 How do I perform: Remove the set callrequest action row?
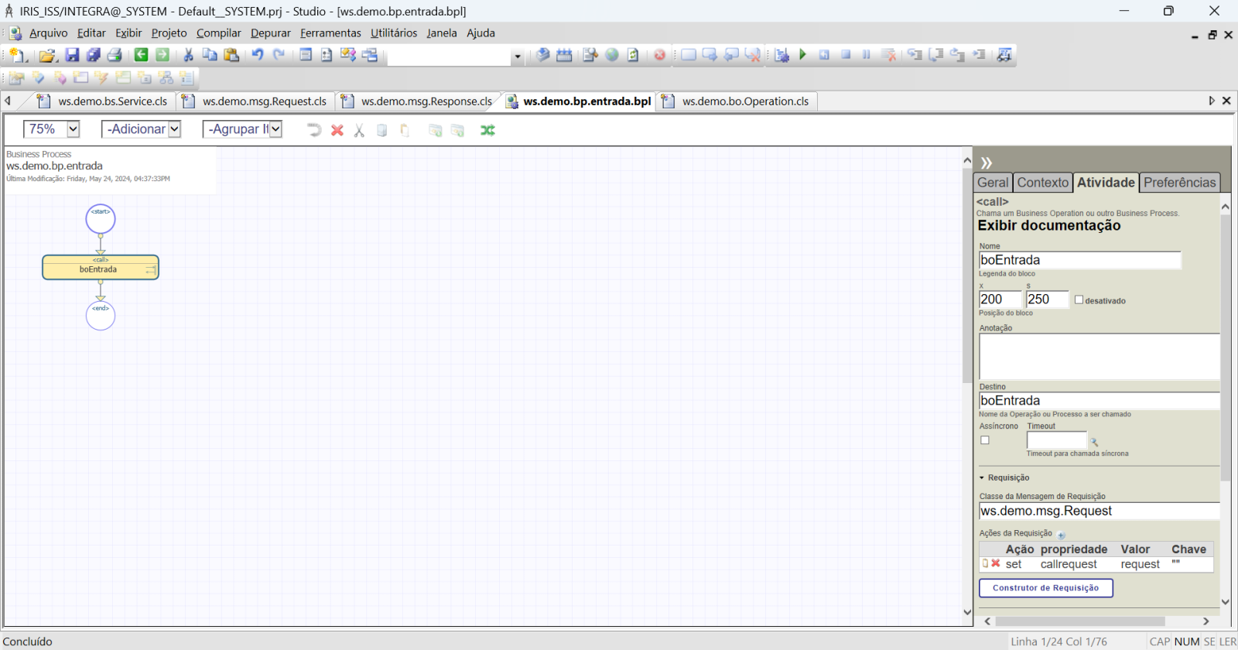pos(996,563)
